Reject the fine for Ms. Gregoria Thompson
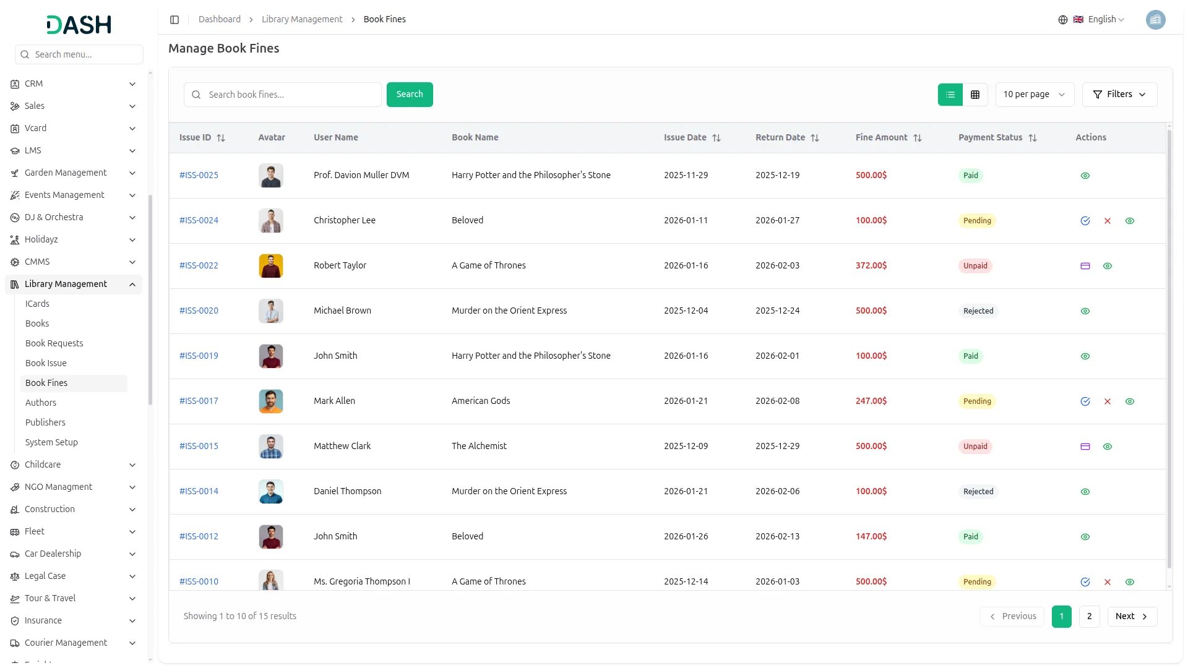 pos(1108,582)
